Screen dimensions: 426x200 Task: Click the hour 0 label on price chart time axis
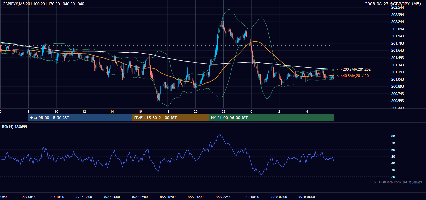(251, 112)
